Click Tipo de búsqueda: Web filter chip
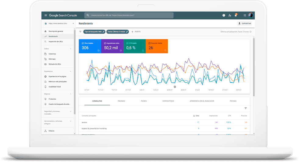The height and width of the screenshot is (162, 299). (x=94, y=32)
